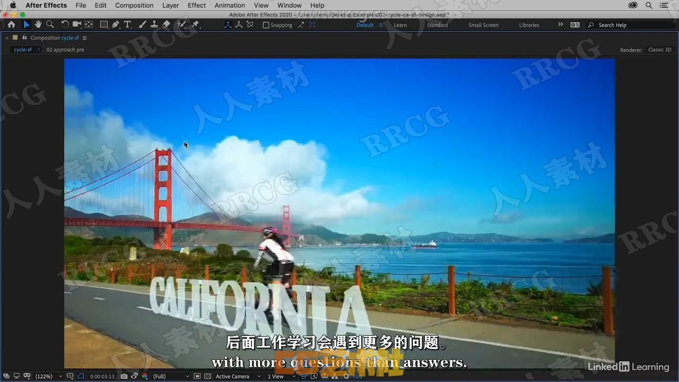Screen dimensions: 679x382
Task: Switch to the Learn workspace
Action: tap(400, 25)
